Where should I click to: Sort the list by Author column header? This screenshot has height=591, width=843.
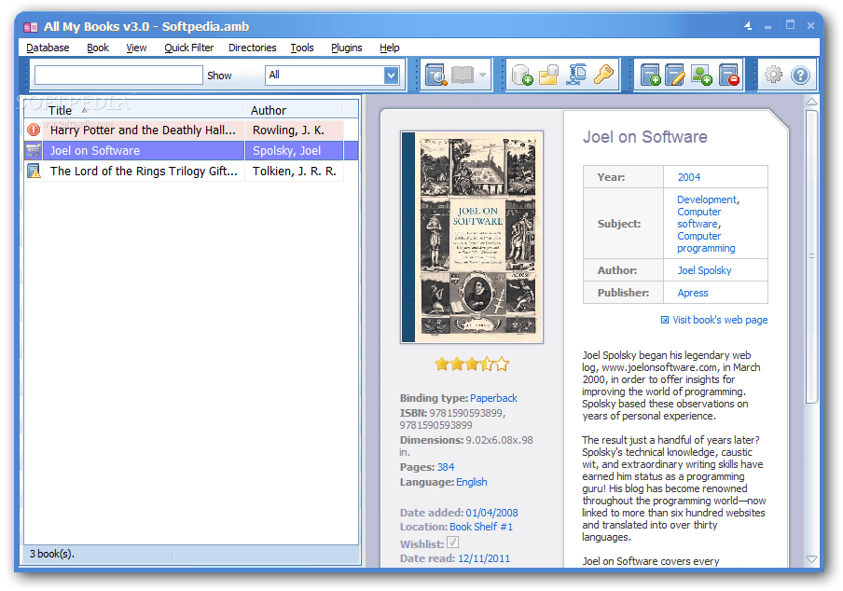tap(294, 110)
